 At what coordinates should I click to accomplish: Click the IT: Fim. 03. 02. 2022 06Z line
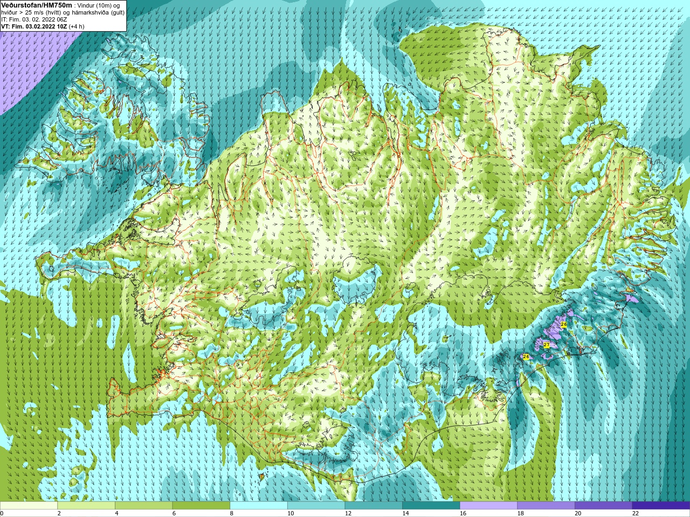(34, 19)
